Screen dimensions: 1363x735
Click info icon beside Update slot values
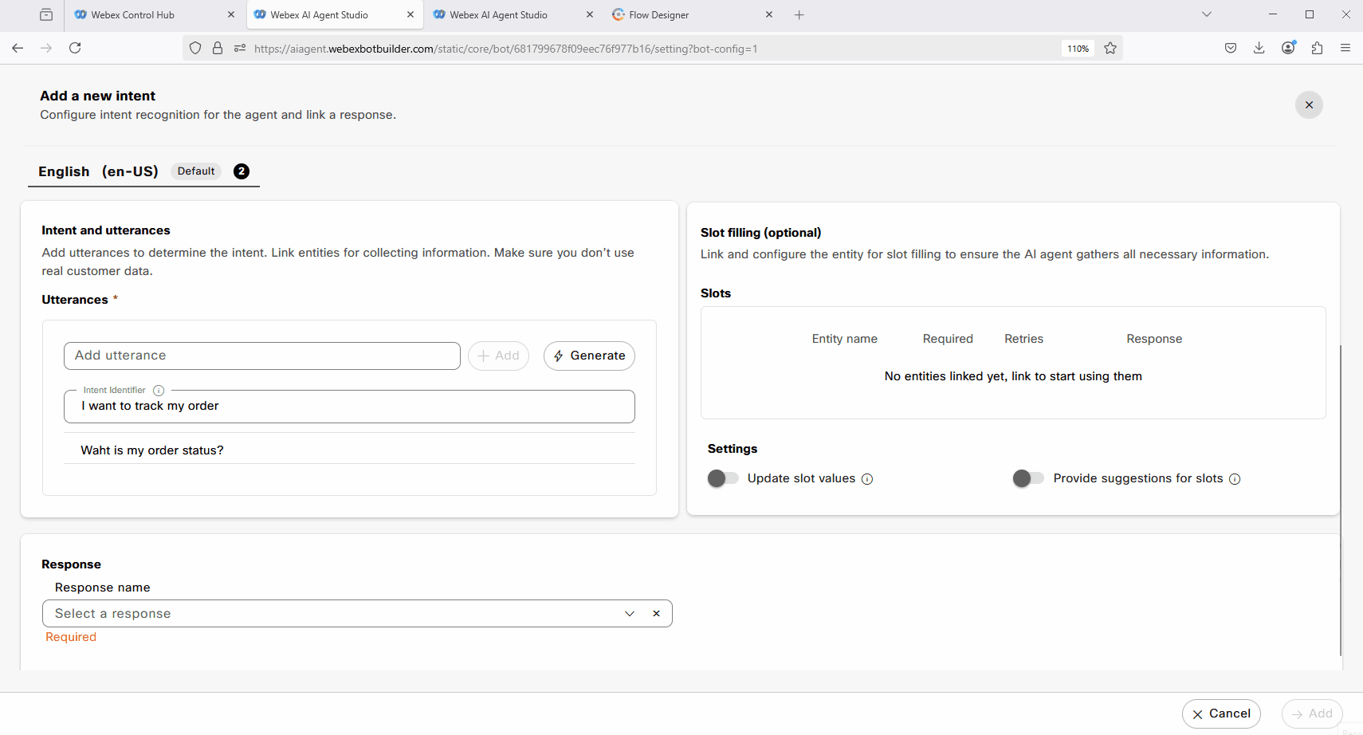867,479
